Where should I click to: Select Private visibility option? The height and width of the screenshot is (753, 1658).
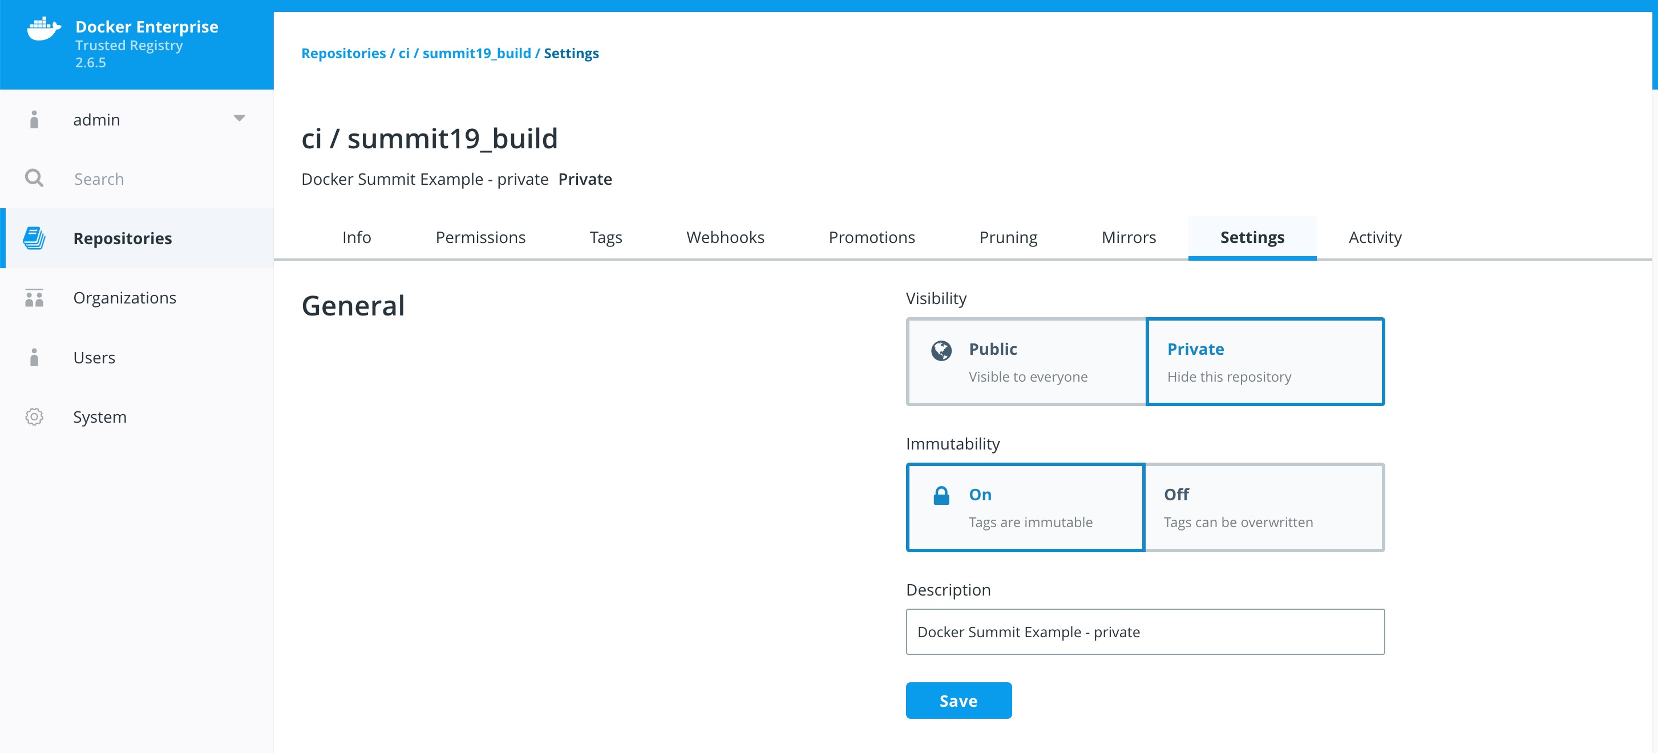click(1265, 362)
